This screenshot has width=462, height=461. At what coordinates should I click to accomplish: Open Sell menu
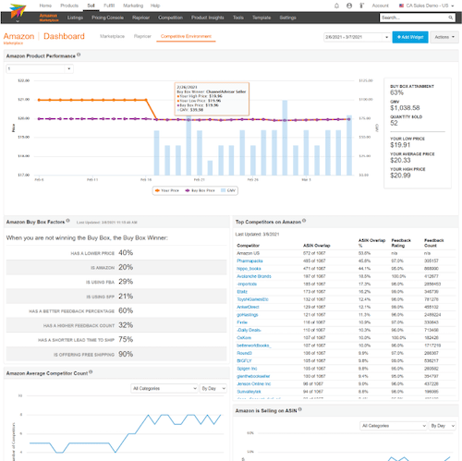tap(91, 6)
